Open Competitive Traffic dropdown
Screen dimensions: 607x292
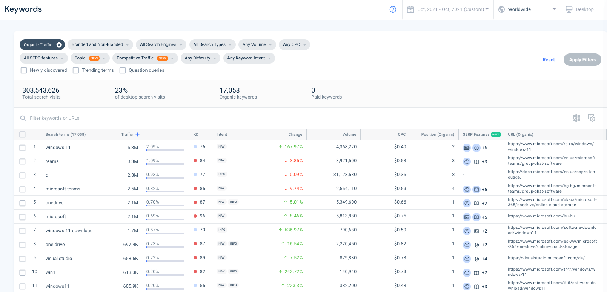[x=145, y=58]
